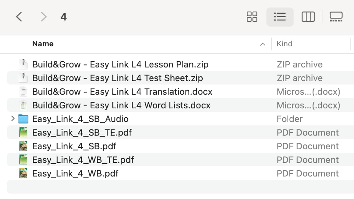Viewport: 354px width, 199px height.
Task: Select the list view button
Action: (280, 17)
